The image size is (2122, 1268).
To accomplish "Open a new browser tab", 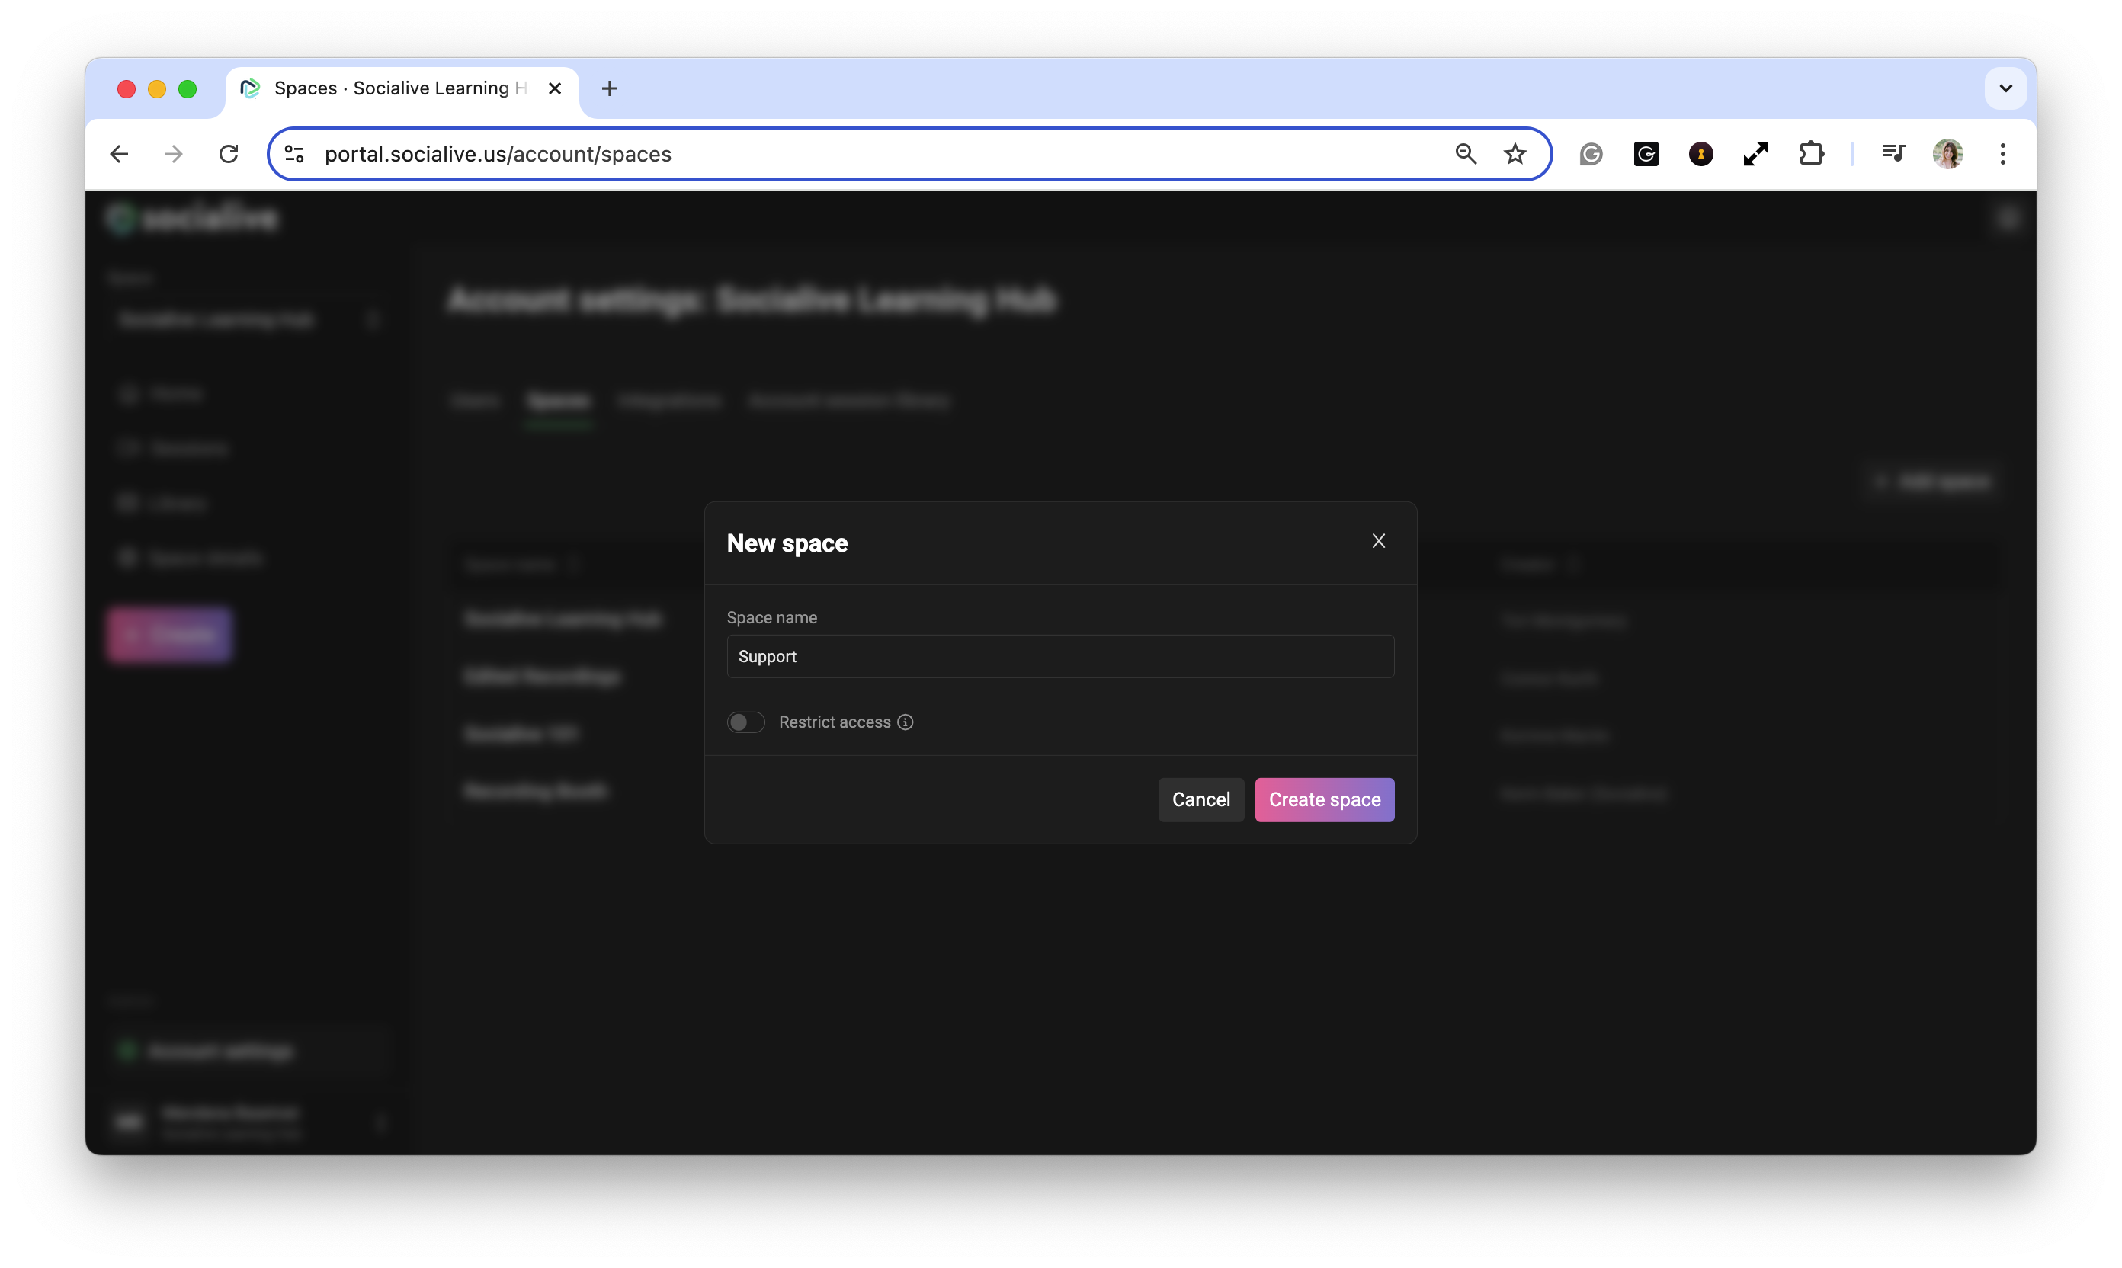I will (609, 88).
